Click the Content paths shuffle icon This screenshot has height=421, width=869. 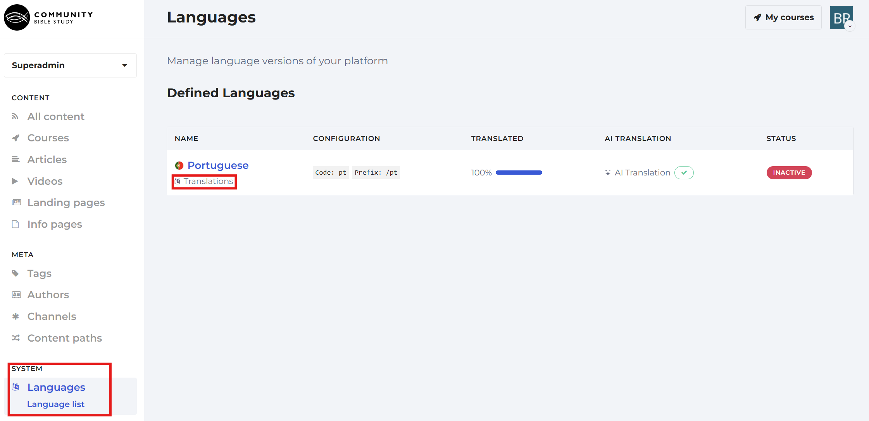(x=16, y=338)
